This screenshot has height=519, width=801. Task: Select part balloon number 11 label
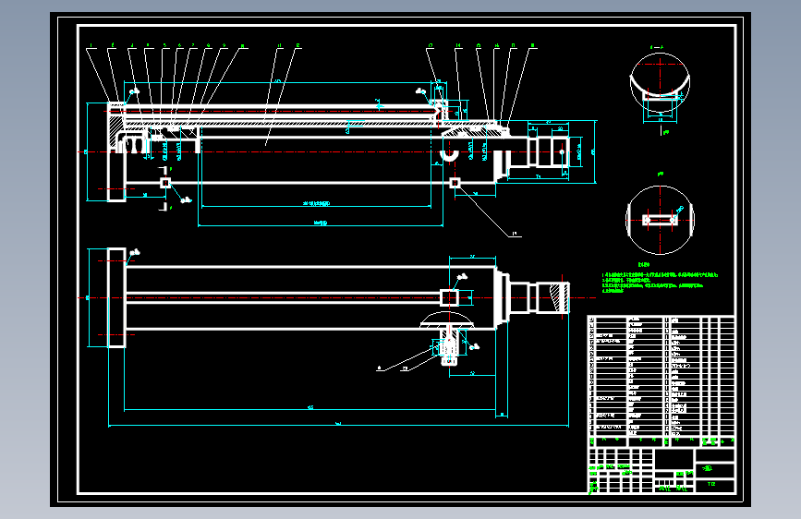point(279,46)
